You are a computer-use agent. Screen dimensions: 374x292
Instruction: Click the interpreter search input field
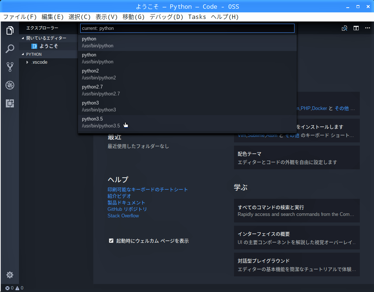click(187, 28)
